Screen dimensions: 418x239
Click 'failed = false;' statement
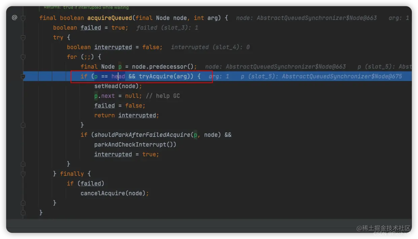click(120, 106)
